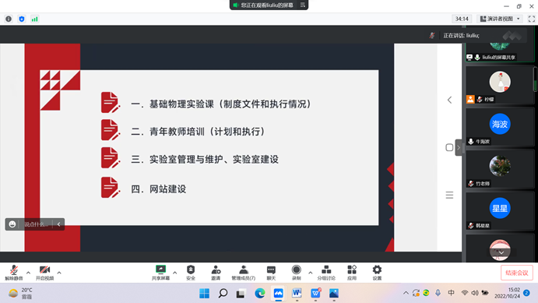Unmute with the 解除静音 microphone button
The height and width of the screenshot is (303, 538).
click(14, 273)
